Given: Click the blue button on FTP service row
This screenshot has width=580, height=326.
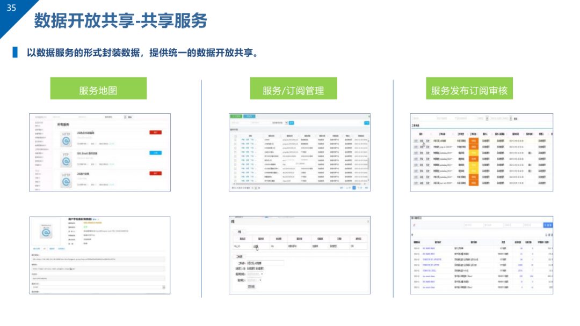Looking at the screenshot, I should [x=155, y=153].
